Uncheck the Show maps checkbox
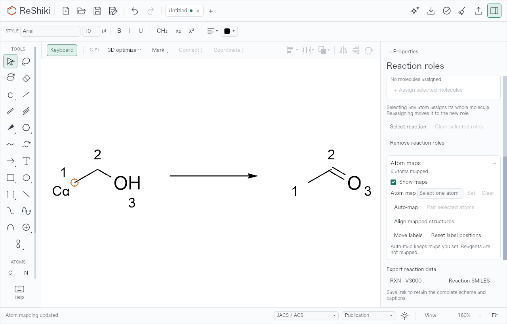 pyautogui.click(x=393, y=182)
